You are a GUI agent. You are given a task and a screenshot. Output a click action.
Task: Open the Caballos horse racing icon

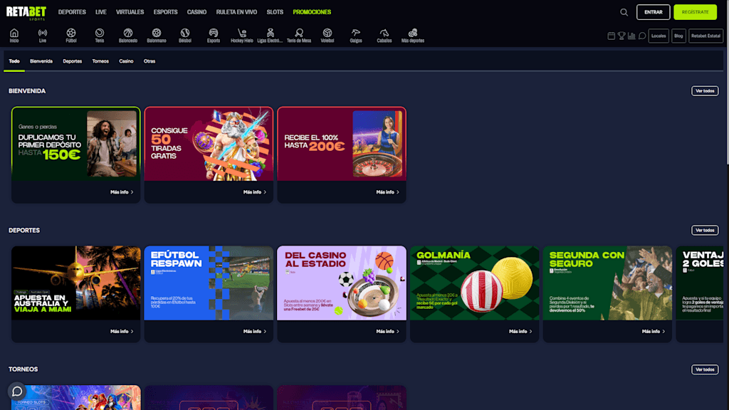click(x=384, y=33)
